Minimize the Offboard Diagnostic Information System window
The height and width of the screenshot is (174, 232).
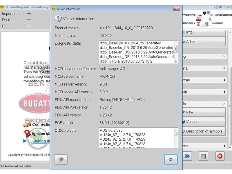coord(213,7)
